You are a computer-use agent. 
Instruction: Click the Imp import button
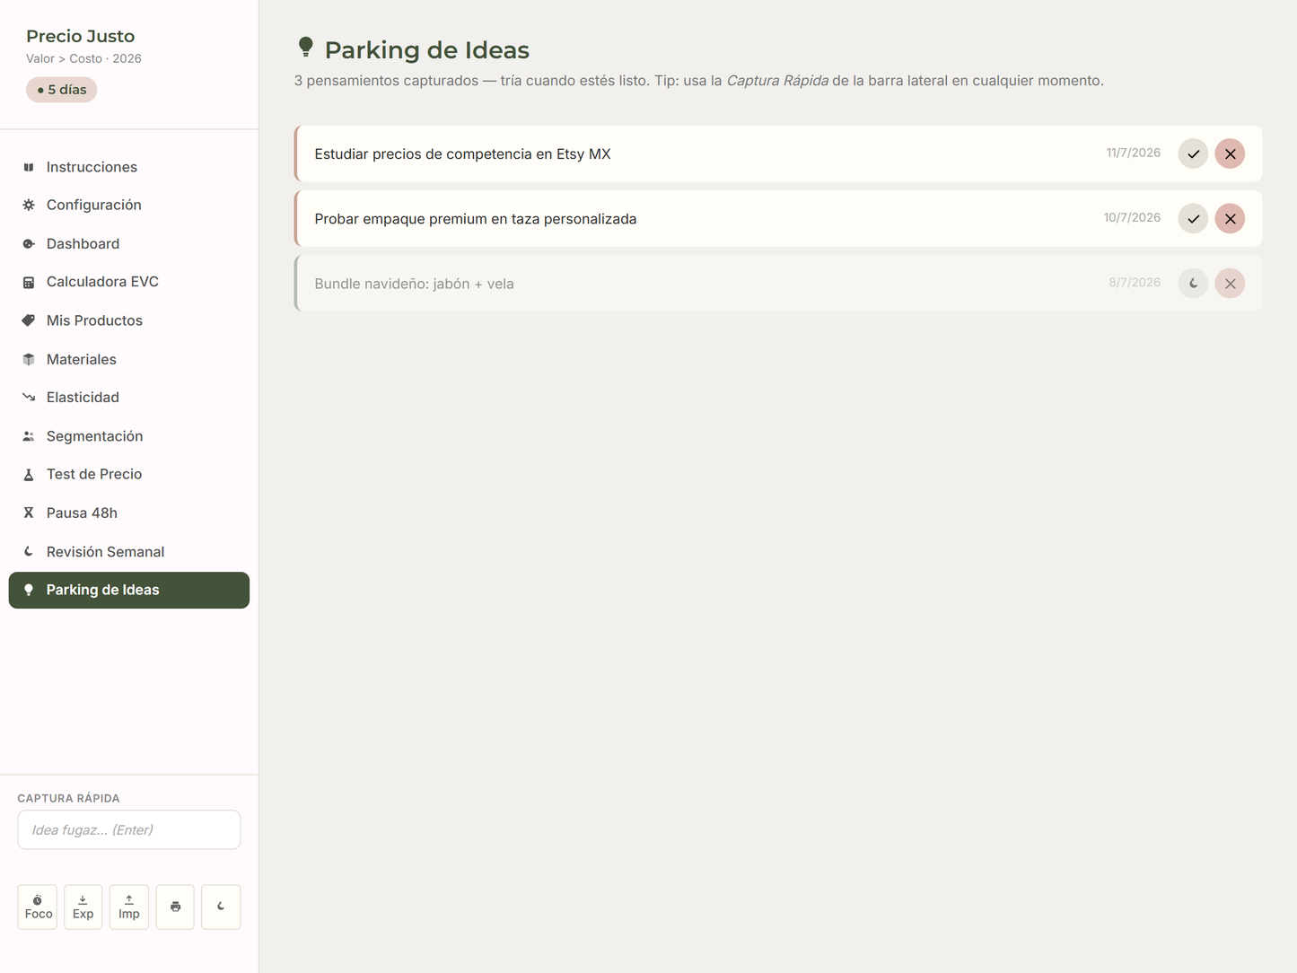129,907
